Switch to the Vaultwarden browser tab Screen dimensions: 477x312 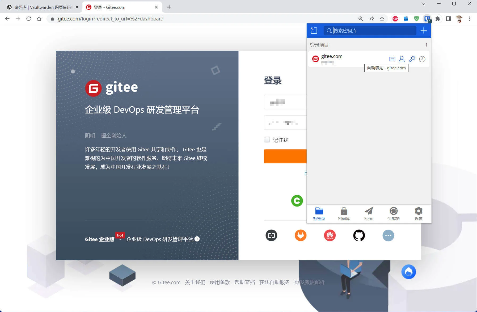[43, 7]
